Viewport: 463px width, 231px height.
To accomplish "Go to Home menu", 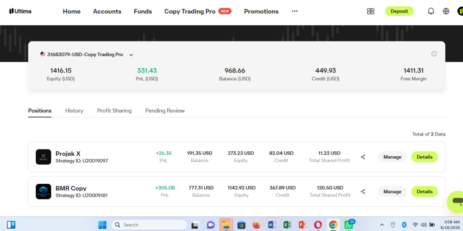I will coord(72,11).
